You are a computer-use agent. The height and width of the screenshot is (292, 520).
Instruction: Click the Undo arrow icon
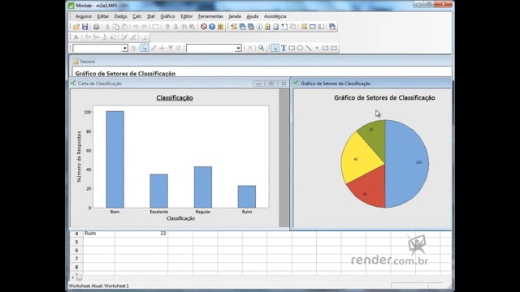[x=136, y=27]
